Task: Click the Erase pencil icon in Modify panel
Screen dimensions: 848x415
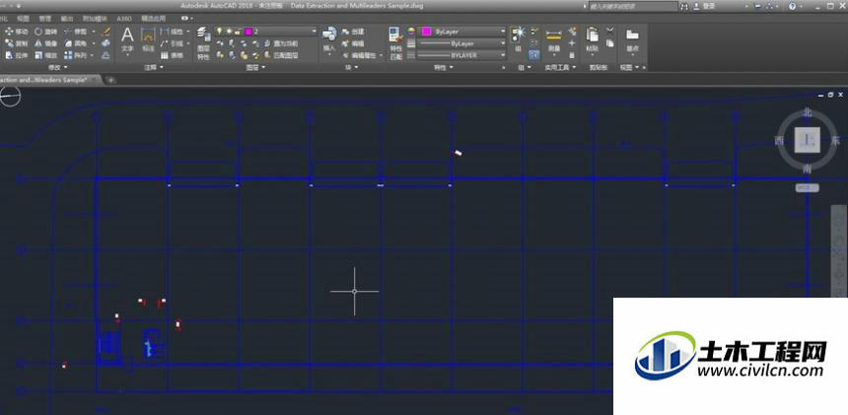Action: coord(106,32)
